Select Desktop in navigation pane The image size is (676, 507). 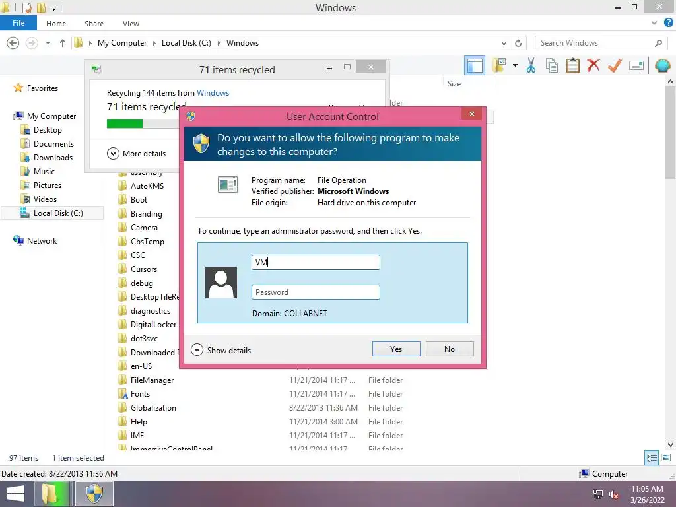coord(42,130)
